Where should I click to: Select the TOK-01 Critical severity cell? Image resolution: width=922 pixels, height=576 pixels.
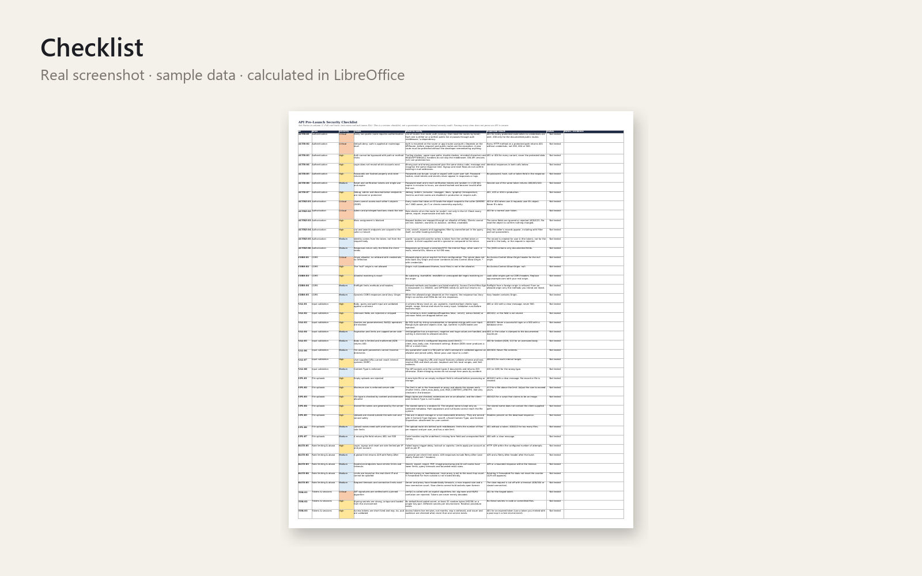coord(346,495)
